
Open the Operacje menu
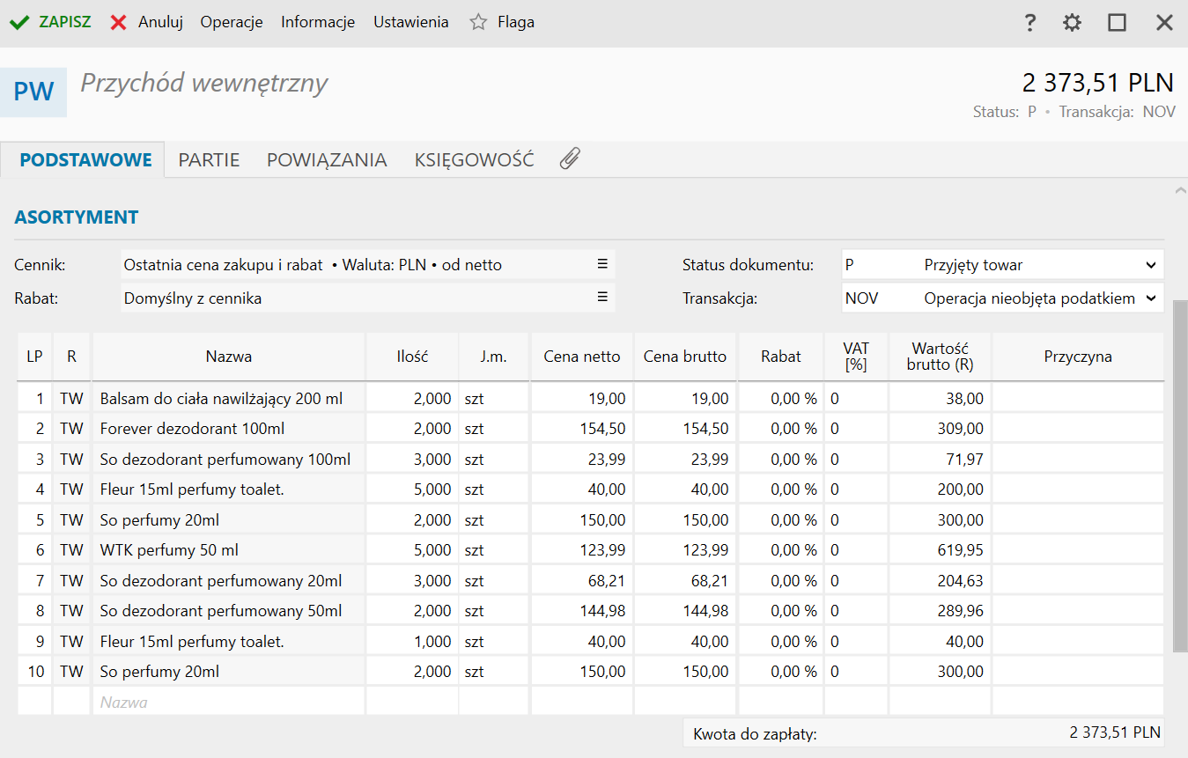232,23
